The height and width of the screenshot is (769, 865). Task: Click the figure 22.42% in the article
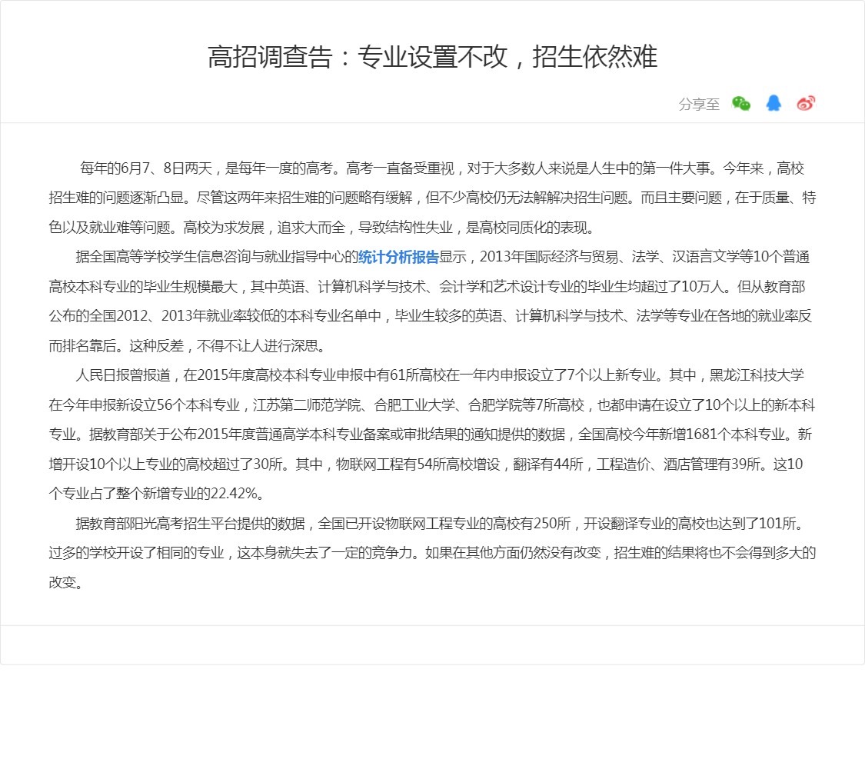click(235, 494)
